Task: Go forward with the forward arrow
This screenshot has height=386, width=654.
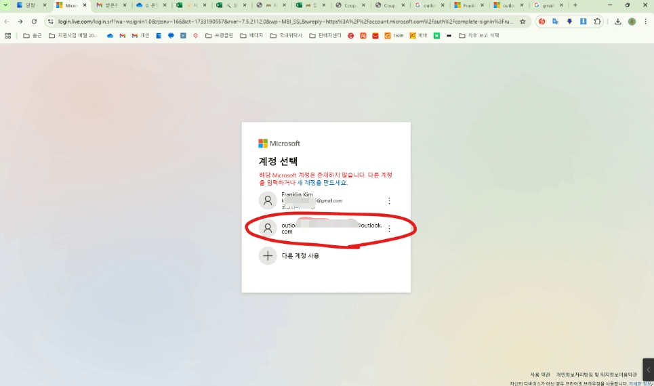Action: [20, 22]
